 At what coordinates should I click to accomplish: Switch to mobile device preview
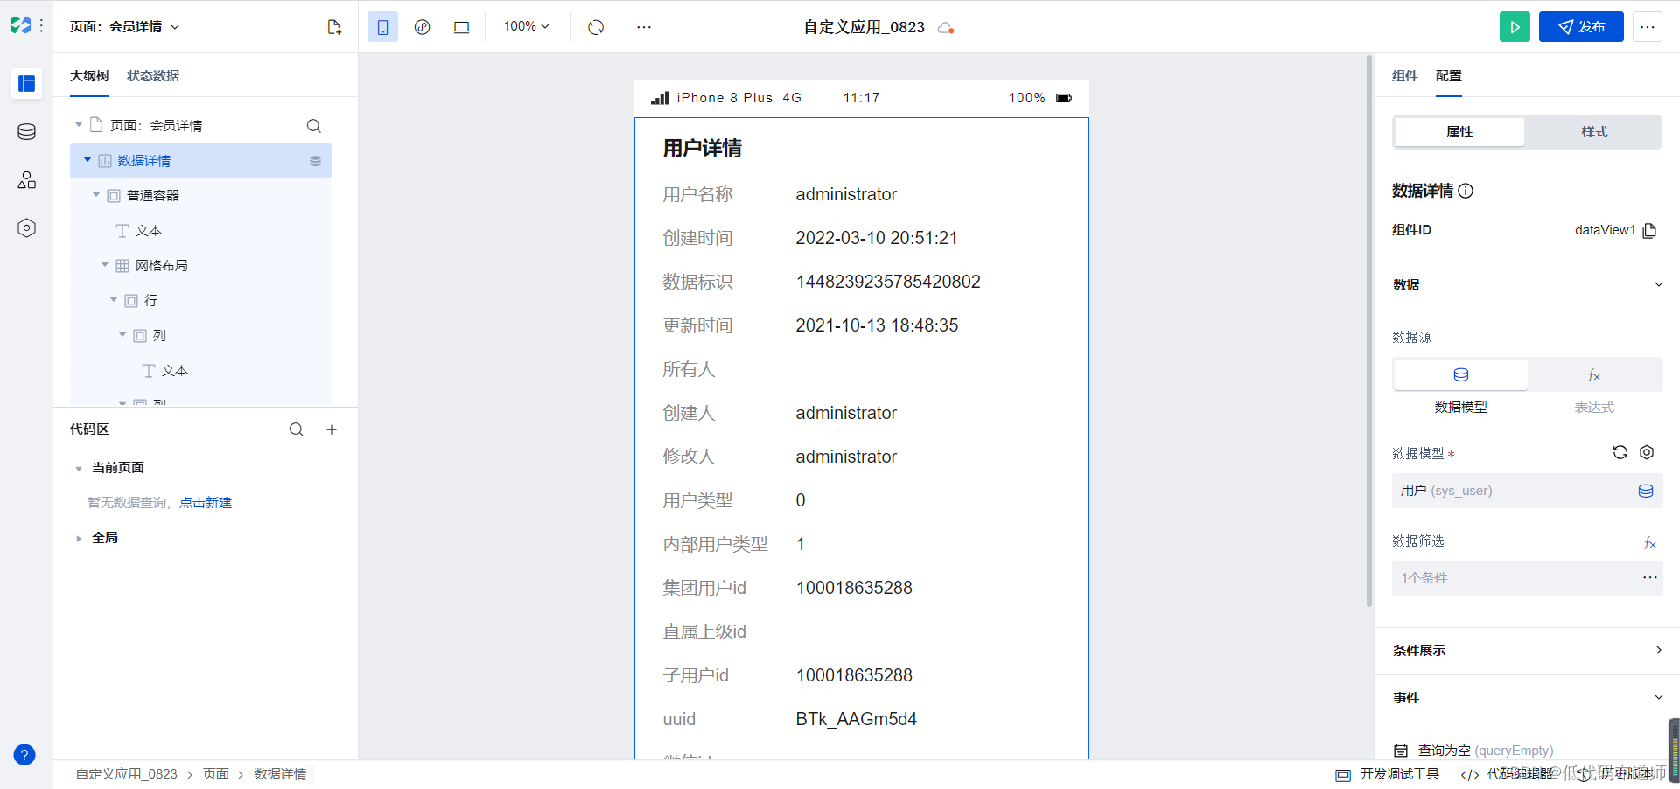pos(382,27)
